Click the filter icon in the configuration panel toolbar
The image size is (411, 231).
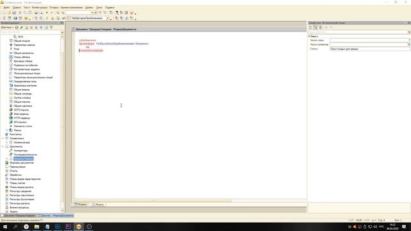[x=51, y=27]
